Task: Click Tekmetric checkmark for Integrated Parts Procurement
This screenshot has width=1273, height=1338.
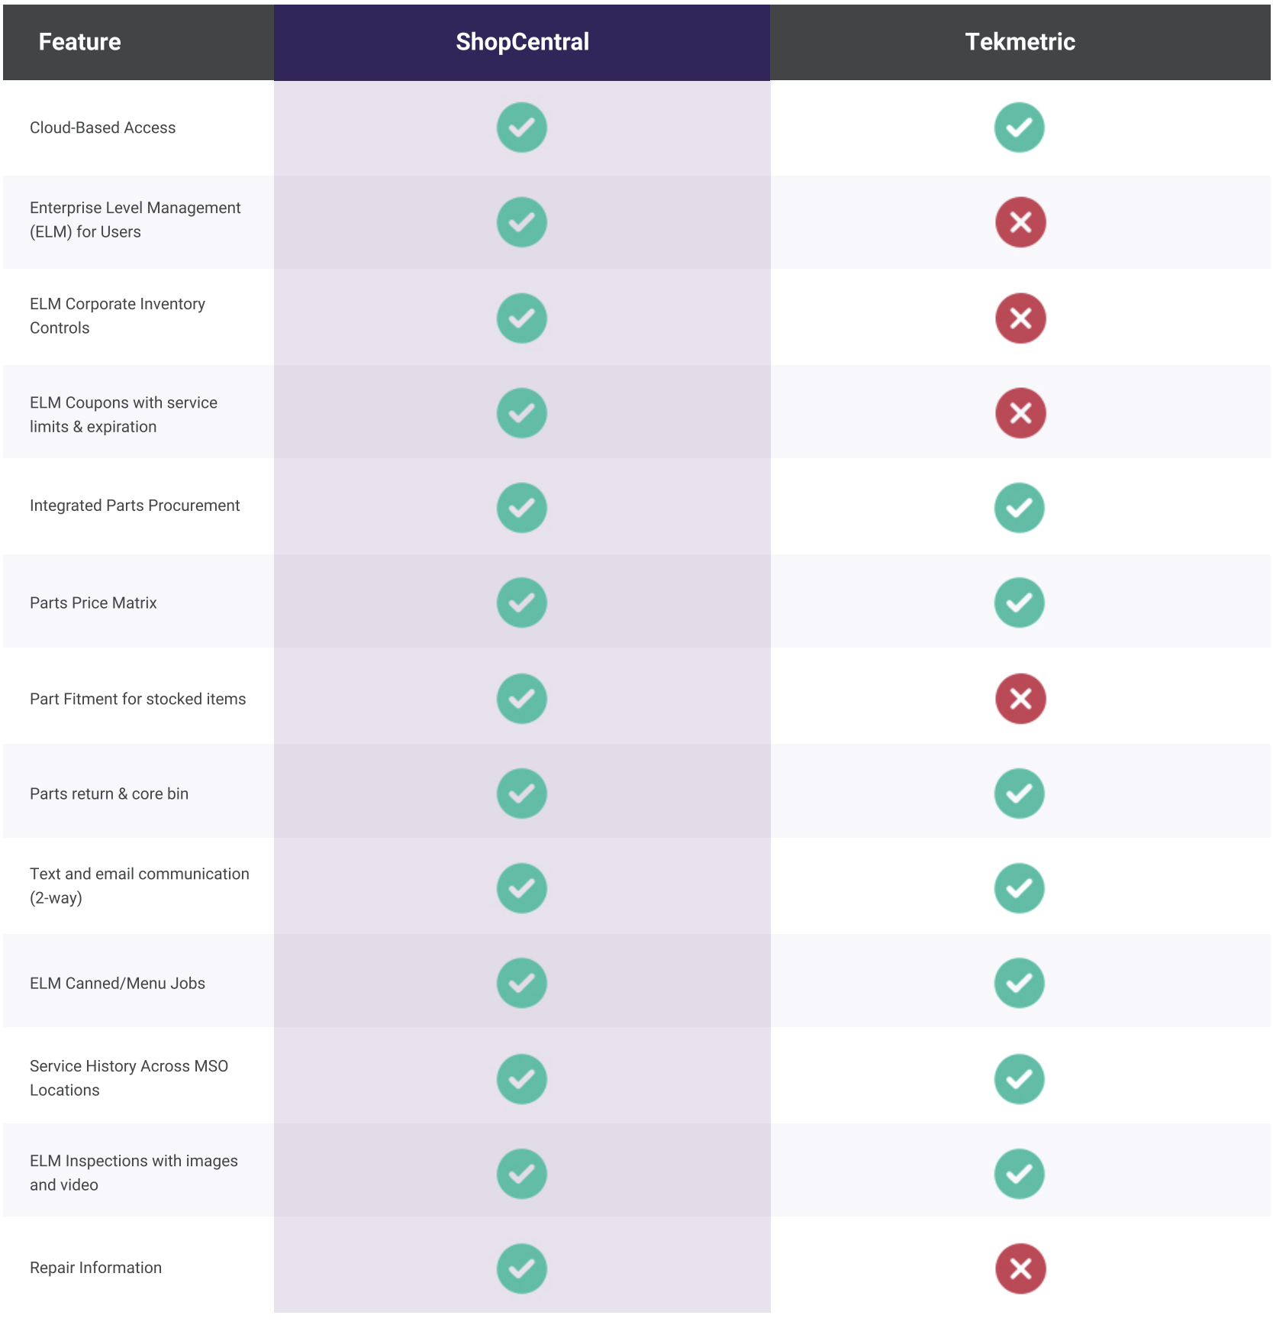Action: tap(1020, 508)
